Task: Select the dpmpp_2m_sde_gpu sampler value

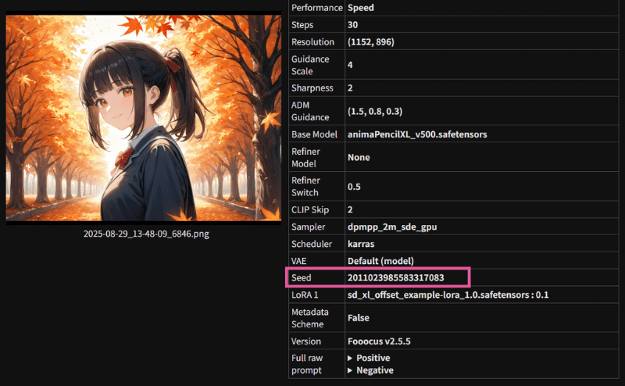Action: click(391, 227)
